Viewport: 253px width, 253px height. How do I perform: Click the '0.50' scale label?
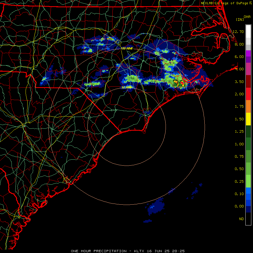coord(239,169)
